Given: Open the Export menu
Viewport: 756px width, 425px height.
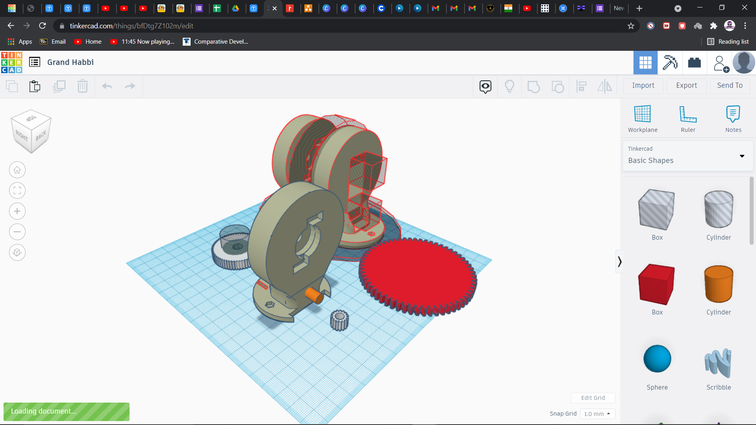Looking at the screenshot, I should click(686, 85).
